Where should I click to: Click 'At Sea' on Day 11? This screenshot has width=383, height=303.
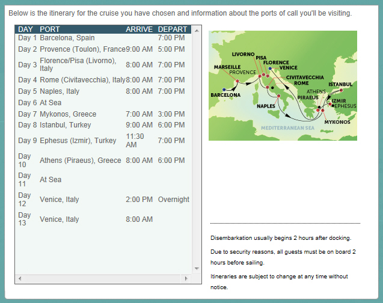(51, 180)
